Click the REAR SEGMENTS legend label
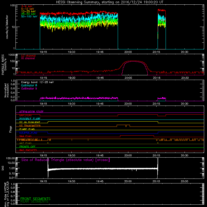Screen dimensions: 207x207 pos(34,202)
